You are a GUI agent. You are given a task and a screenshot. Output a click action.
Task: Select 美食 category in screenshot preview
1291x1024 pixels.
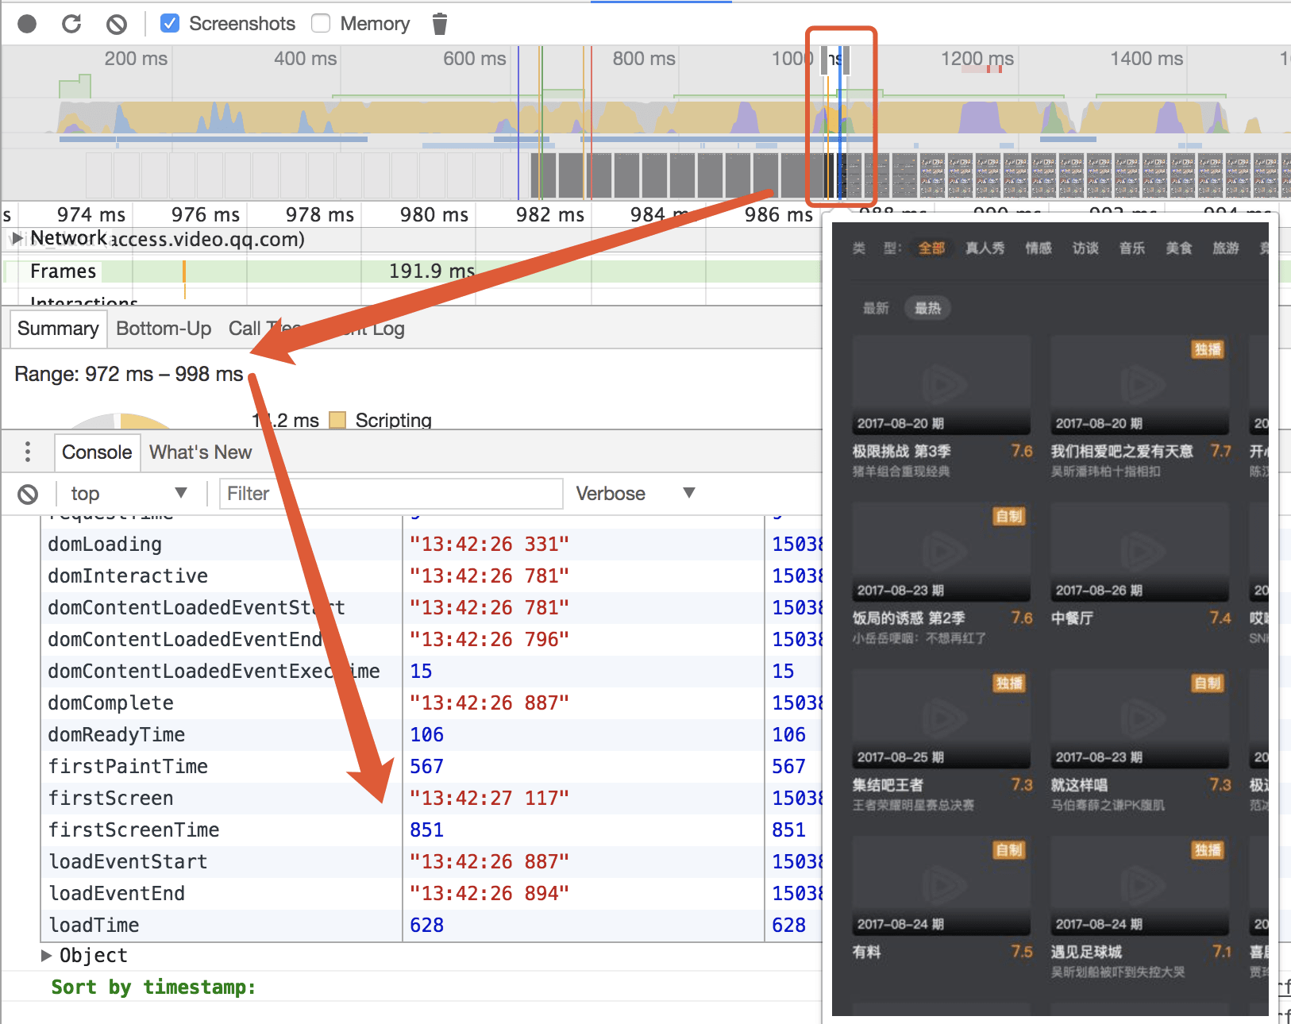tap(1179, 248)
